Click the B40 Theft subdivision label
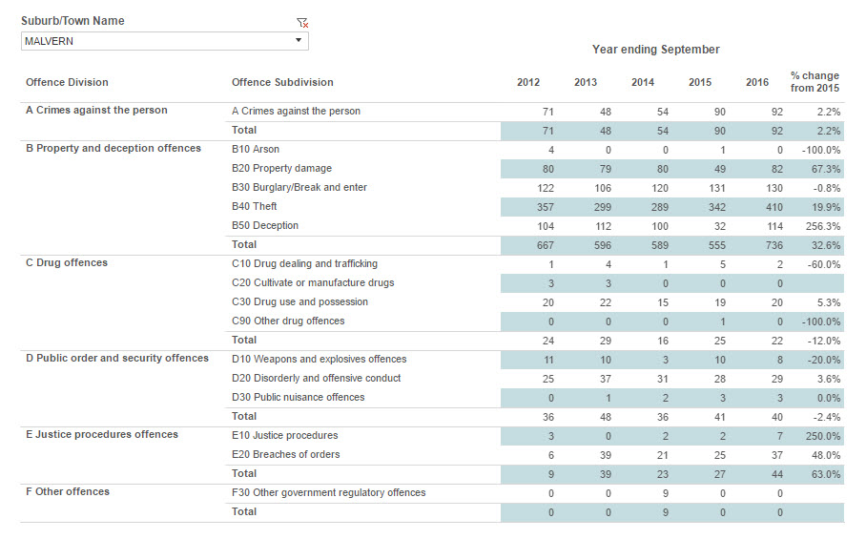Screen dimensions: 866x560 (254, 206)
